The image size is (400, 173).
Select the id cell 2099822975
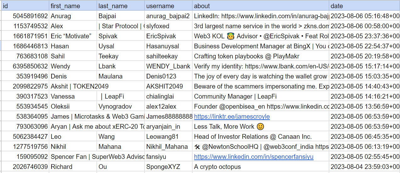pyautogui.click(x=25, y=86)
